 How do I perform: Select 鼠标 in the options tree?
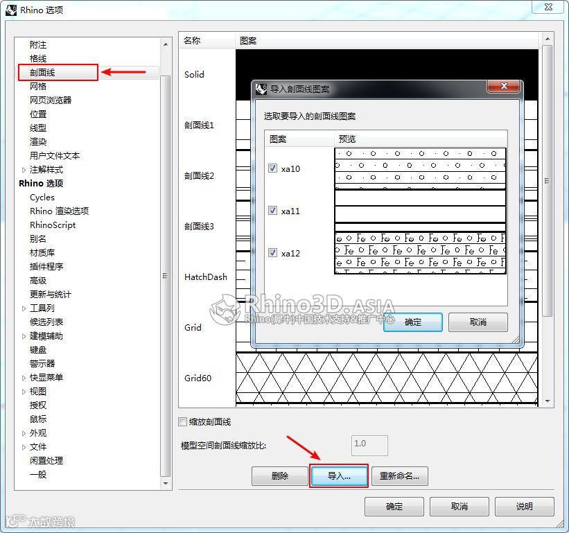[x=38, y=419]
